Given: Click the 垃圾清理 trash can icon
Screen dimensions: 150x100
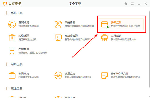Looking at the screenshot, I should click(12, 37).
